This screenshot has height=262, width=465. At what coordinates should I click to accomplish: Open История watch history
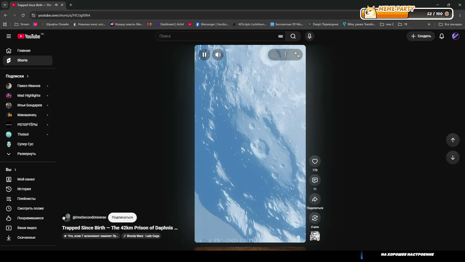point(28,189)
